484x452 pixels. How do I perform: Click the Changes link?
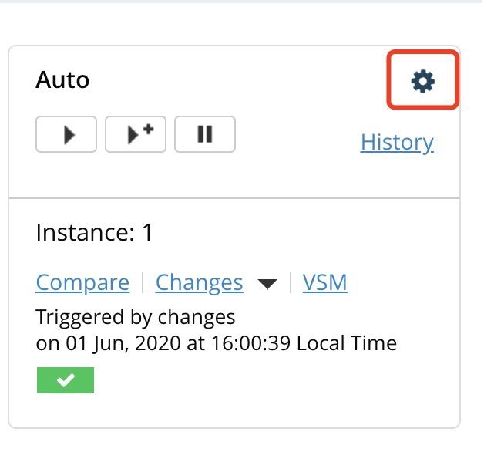coord(199,282)
